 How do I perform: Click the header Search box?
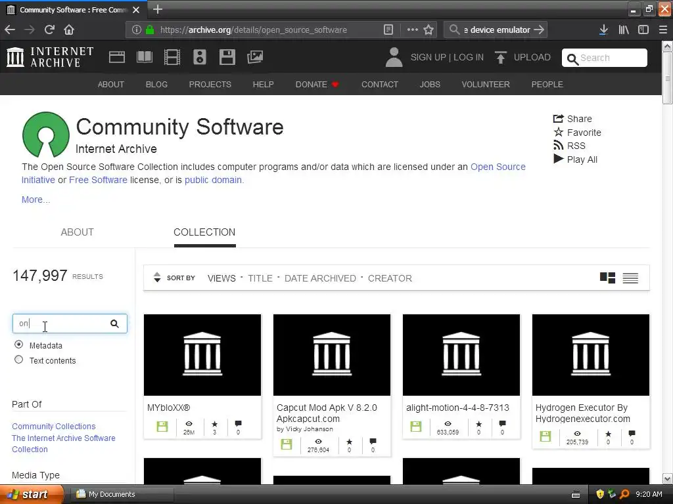[x=605, y=58]
